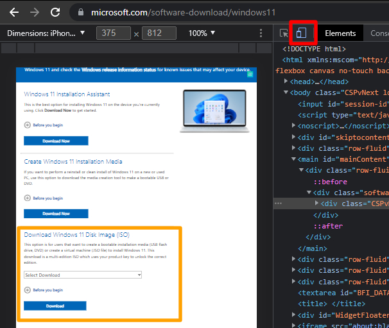Collapse the body CSPvNext element
389x328 pixels.
click(287, 92)
